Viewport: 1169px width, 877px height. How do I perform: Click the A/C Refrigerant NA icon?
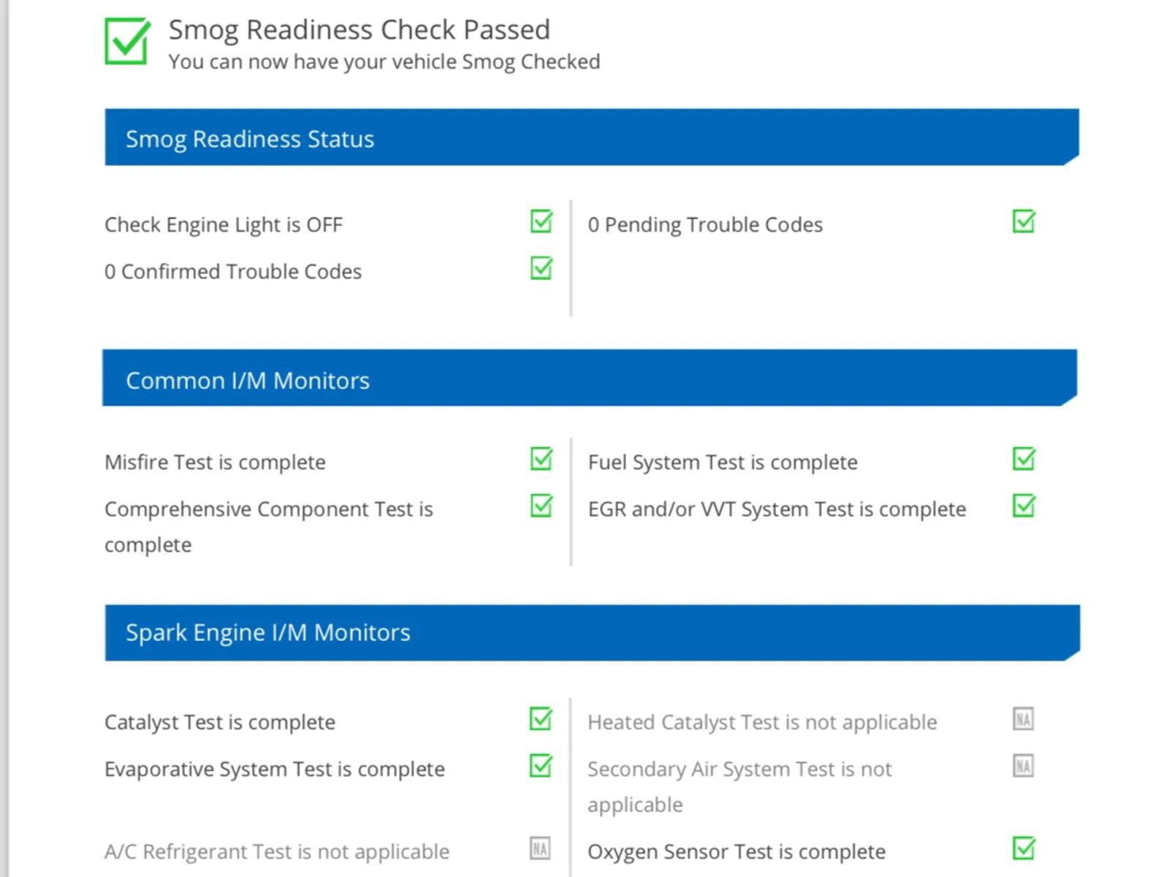click(540, 848)
